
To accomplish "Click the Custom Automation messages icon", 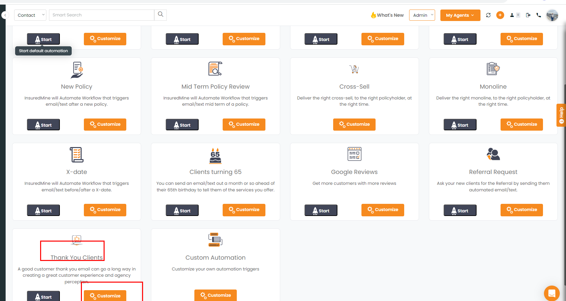I will 215,240.
